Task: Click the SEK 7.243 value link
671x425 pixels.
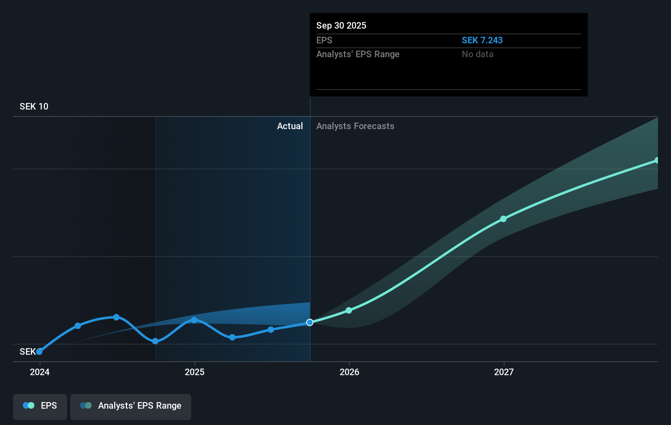Action: click(482, 40)
